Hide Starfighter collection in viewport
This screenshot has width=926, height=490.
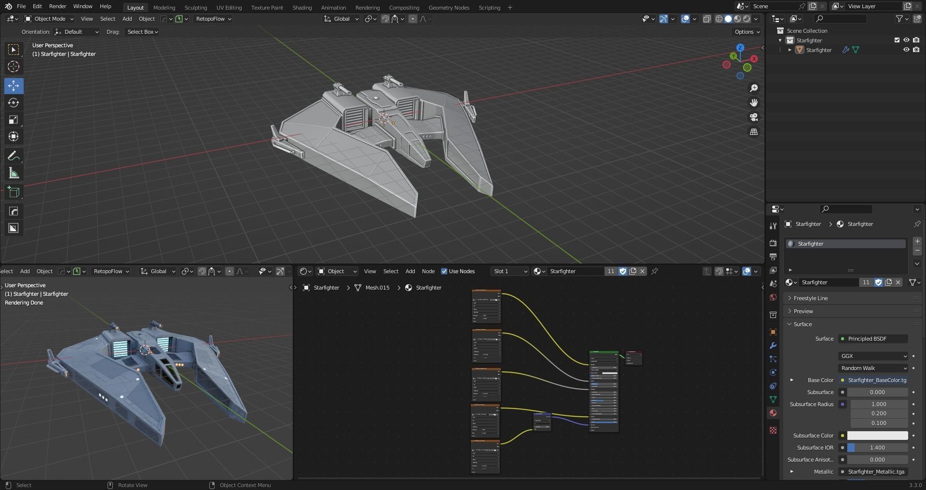(x=906, y=40)
